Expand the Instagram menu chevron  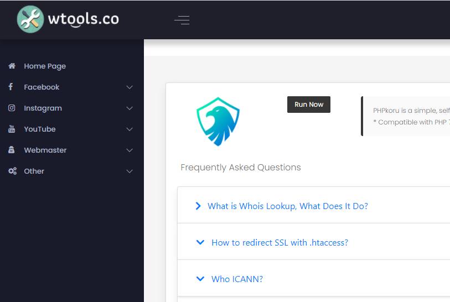[x=130, y=108]
